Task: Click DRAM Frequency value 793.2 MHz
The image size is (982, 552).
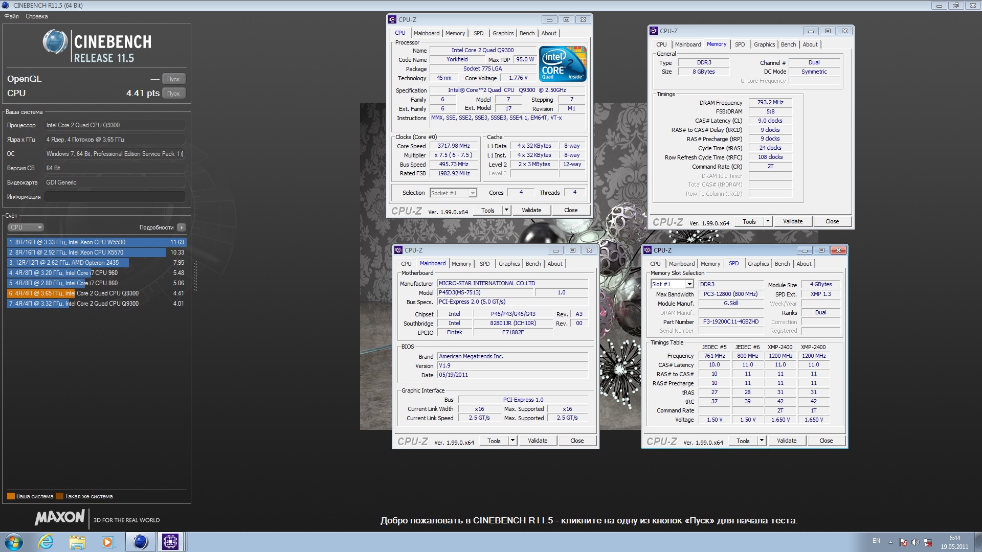Action: tap(770, 103)
